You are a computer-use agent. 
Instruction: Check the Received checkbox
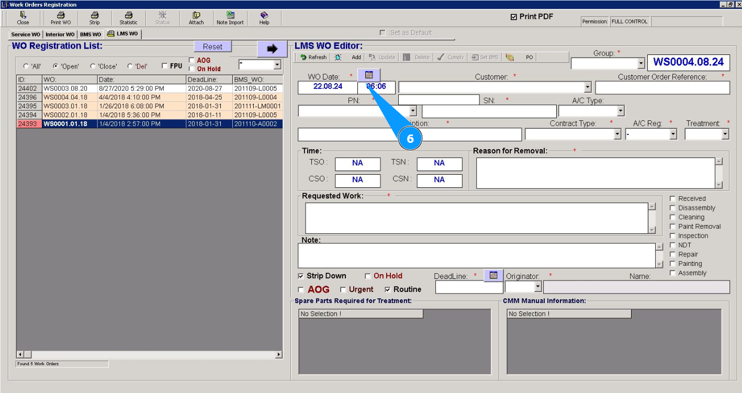point(673,199)
